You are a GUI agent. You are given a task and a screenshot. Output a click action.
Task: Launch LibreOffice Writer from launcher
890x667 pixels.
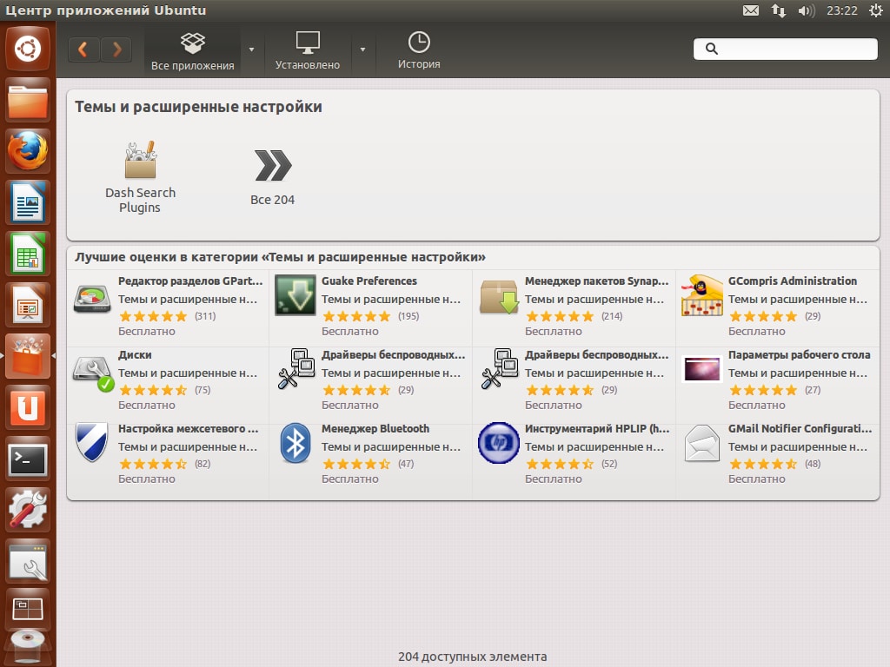point(28,202)
